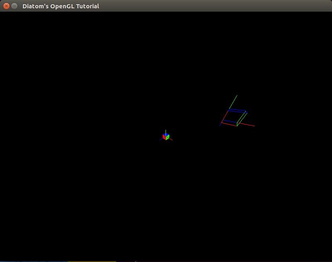Click the long green axis above wireframe box

coord(234,100)
